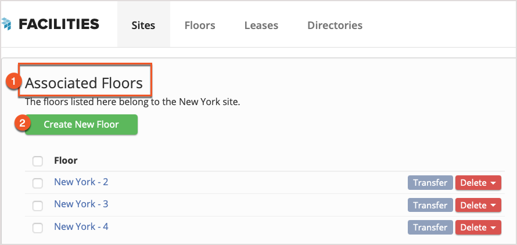The width and height of the screenshot is (517, 245).
Task: Transfer the New York - 3 floor
Action: [x=430, y=205]
